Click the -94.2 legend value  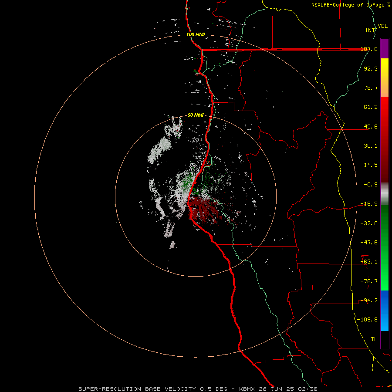click(x=369, y=301)
